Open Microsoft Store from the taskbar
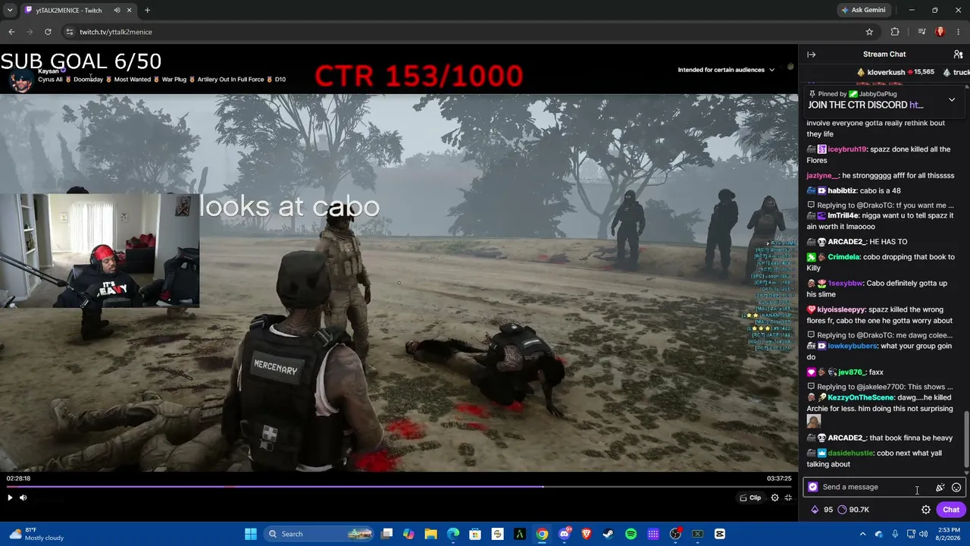 pyautogui.click(x=475, y=534)
